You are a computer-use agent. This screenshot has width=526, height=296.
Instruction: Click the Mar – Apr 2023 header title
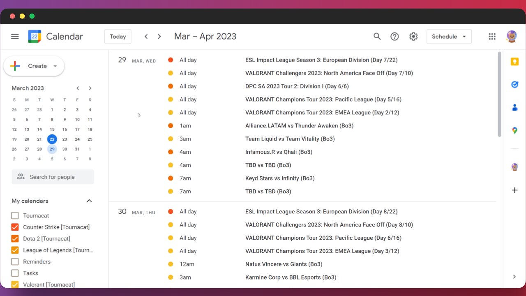pos(205,37)
